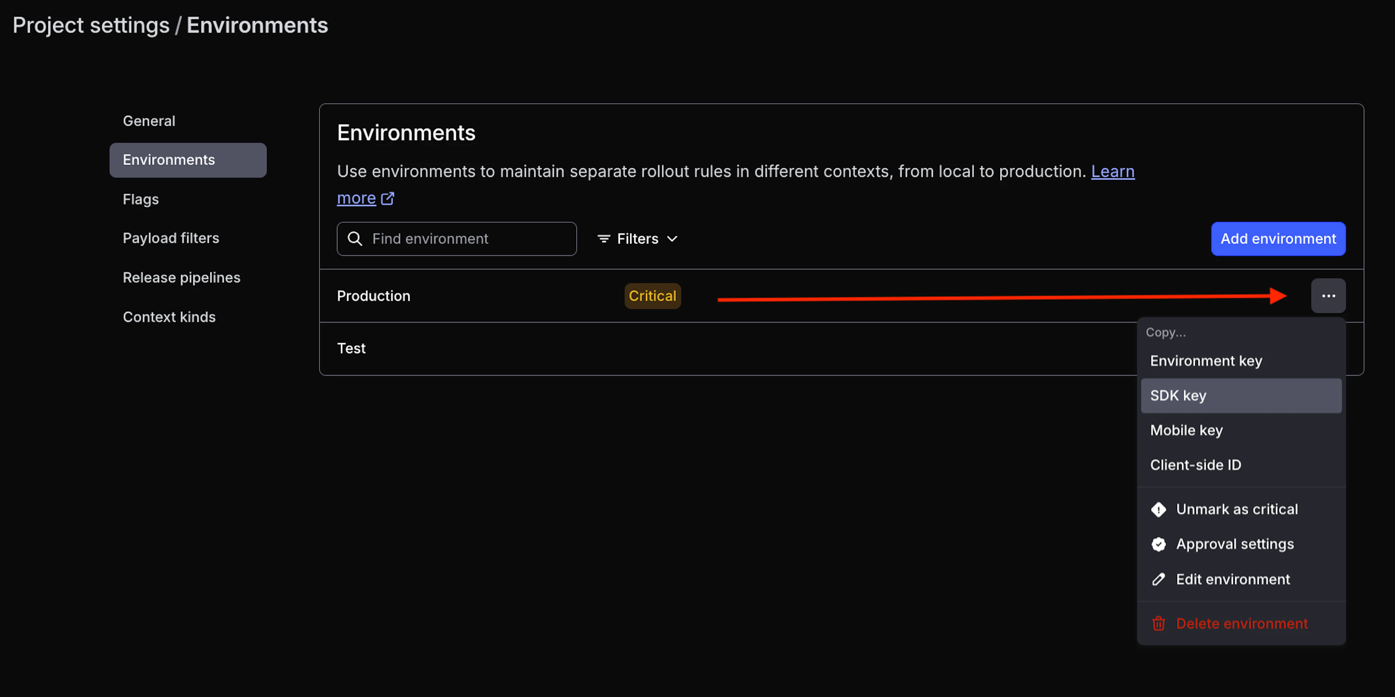Click the search magnifier icon in Find environment

pos(355,238)
